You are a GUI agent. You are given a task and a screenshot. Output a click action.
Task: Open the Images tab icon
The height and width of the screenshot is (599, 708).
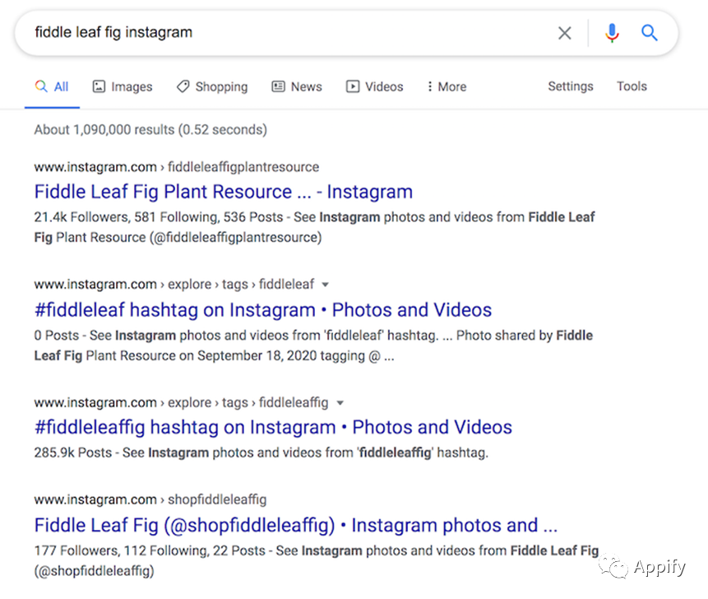click(x=99, y=86)
